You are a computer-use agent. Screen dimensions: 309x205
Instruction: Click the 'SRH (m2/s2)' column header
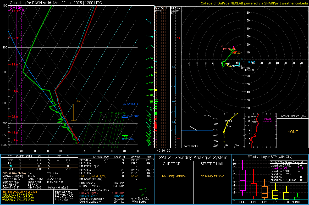(x=101, y=157)
